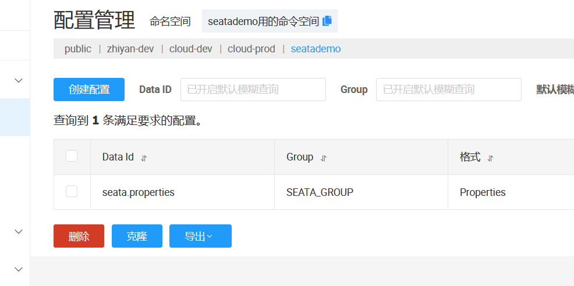Focus the Group search input field
The width and height of the screenshot is (574, 286).
click(448, 90)
